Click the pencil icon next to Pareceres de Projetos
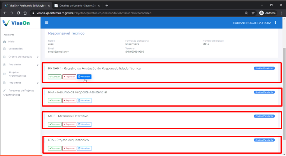 click(x=4, y=91)
